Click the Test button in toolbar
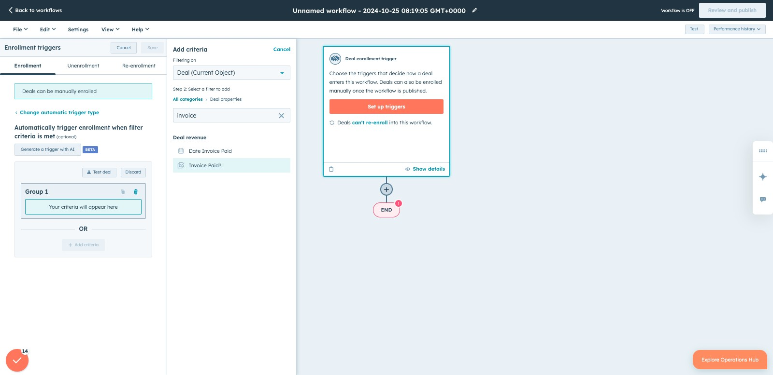Image resolution: width=773 pixels, height=375 pixels. pyautogui.click(x=694, y=29)
